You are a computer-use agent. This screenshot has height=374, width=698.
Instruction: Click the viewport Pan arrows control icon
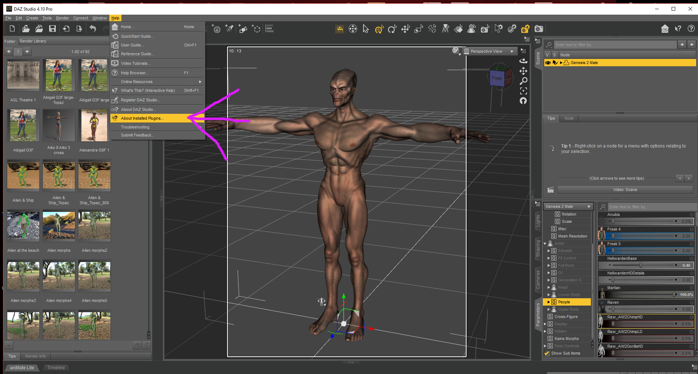[x=523, y=71]
